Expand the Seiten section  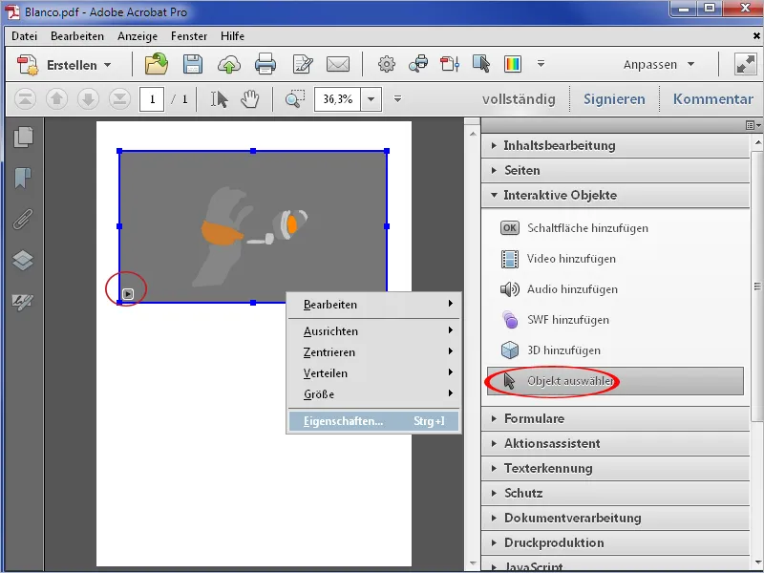pyautogui.click(x=615, y=171)
